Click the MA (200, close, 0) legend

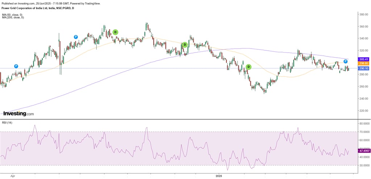tap(13, 17)
